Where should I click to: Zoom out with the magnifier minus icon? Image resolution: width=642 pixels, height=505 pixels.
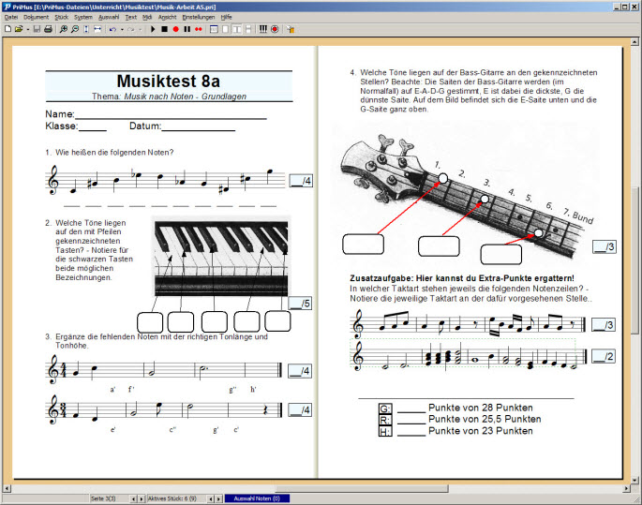point(74,29)
